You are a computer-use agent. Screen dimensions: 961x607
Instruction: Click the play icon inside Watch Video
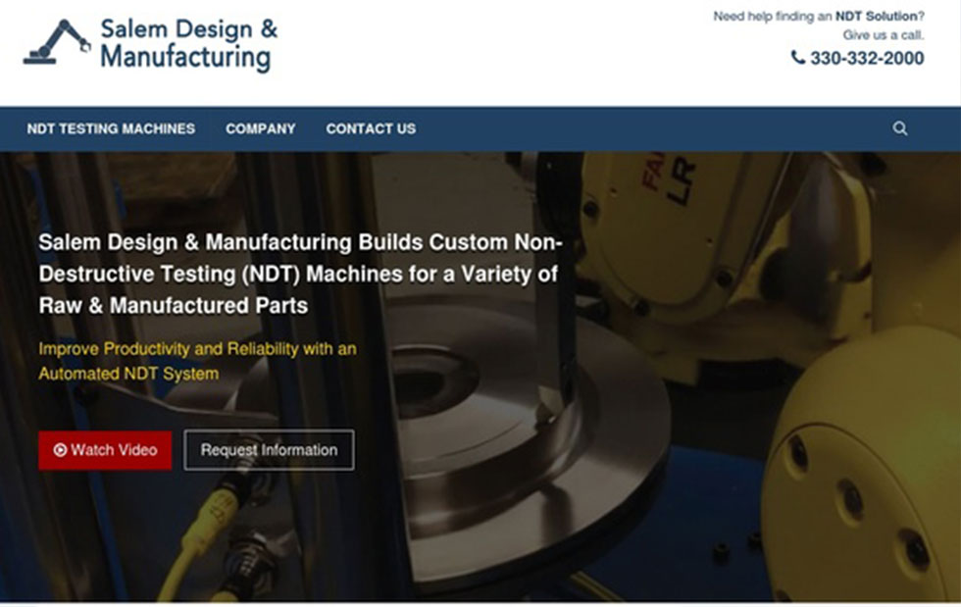click(60, 450)
